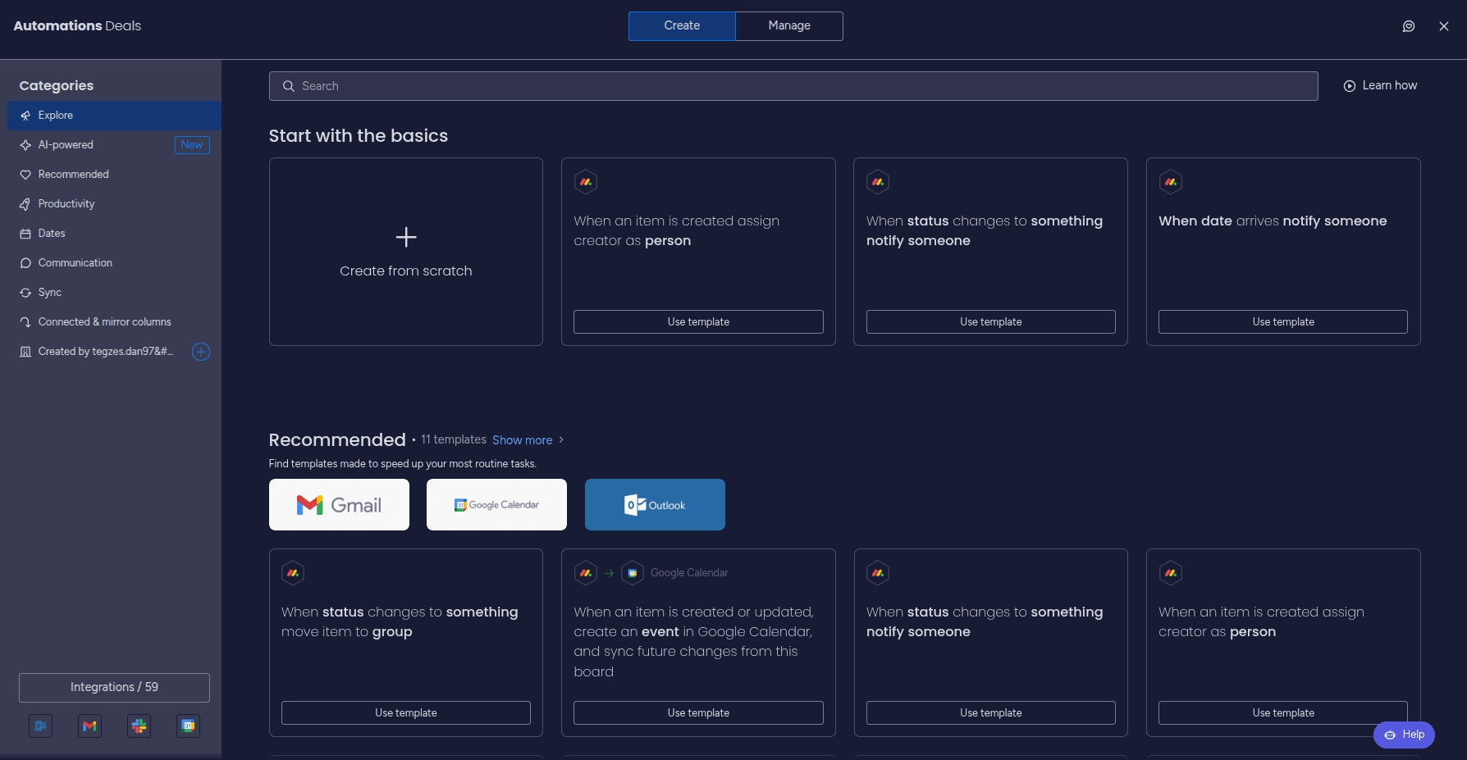Use template for 'When date arrives notify someone'

(x=1282, y=321)
